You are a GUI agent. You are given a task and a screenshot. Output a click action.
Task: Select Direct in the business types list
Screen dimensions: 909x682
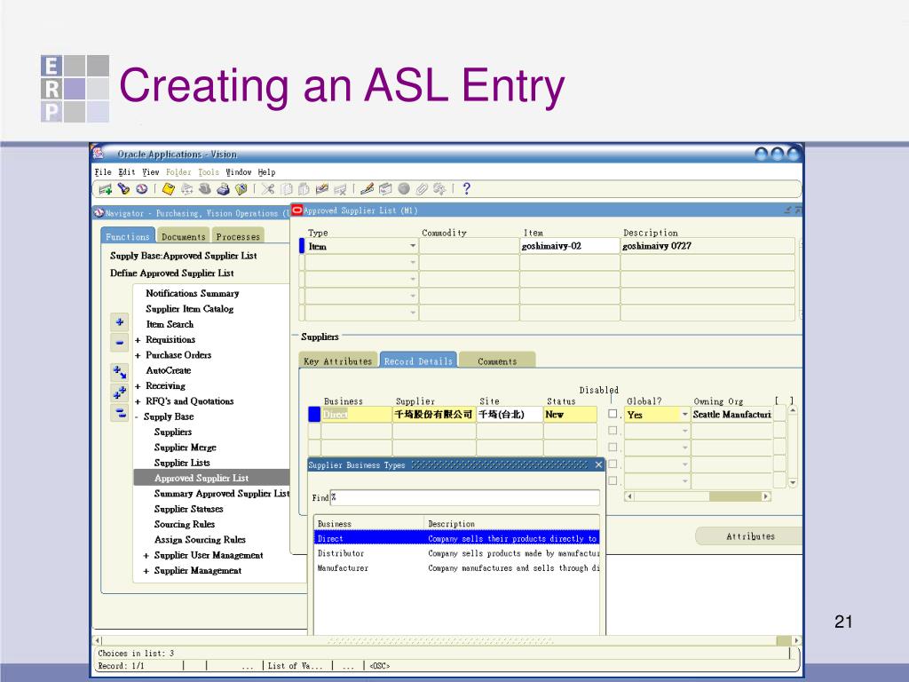pos(456,538)
